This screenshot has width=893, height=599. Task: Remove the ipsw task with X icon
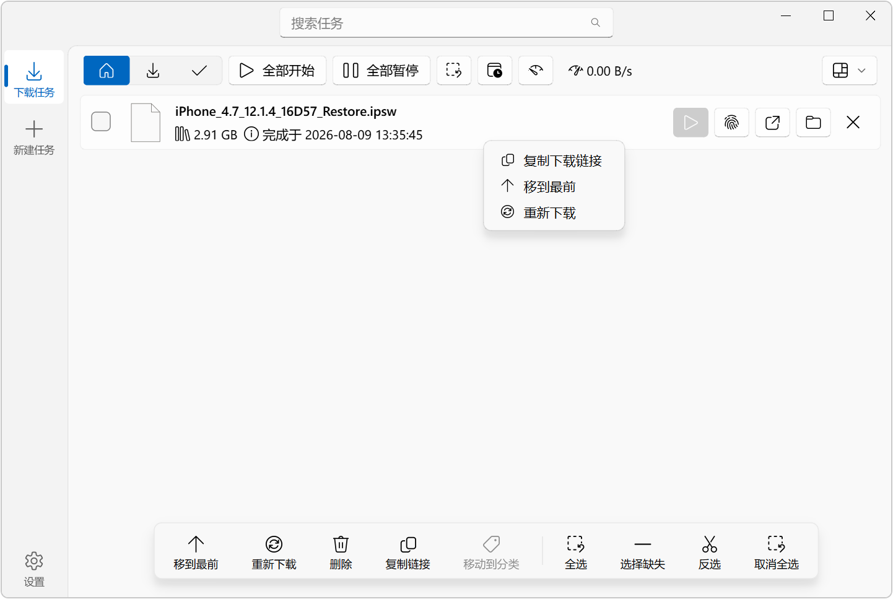click(x=853, y=123)
